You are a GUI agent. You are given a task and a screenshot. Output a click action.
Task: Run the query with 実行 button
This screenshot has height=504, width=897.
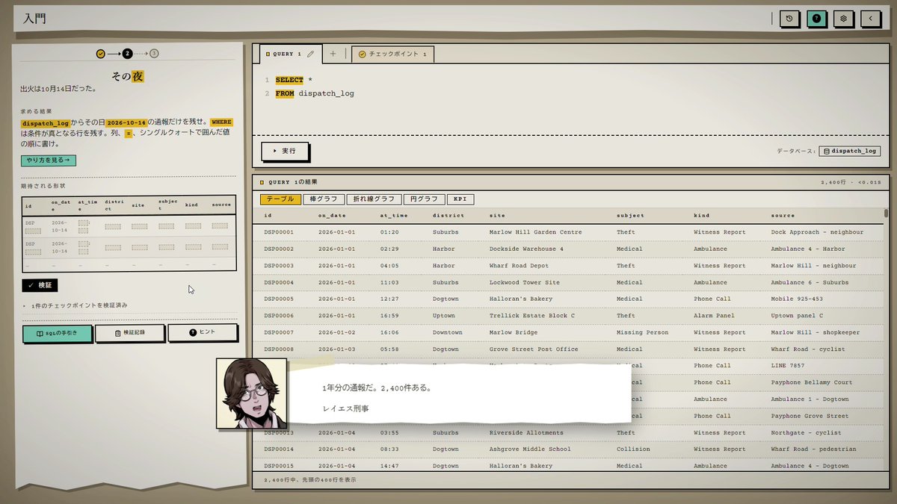pos(285,151)
